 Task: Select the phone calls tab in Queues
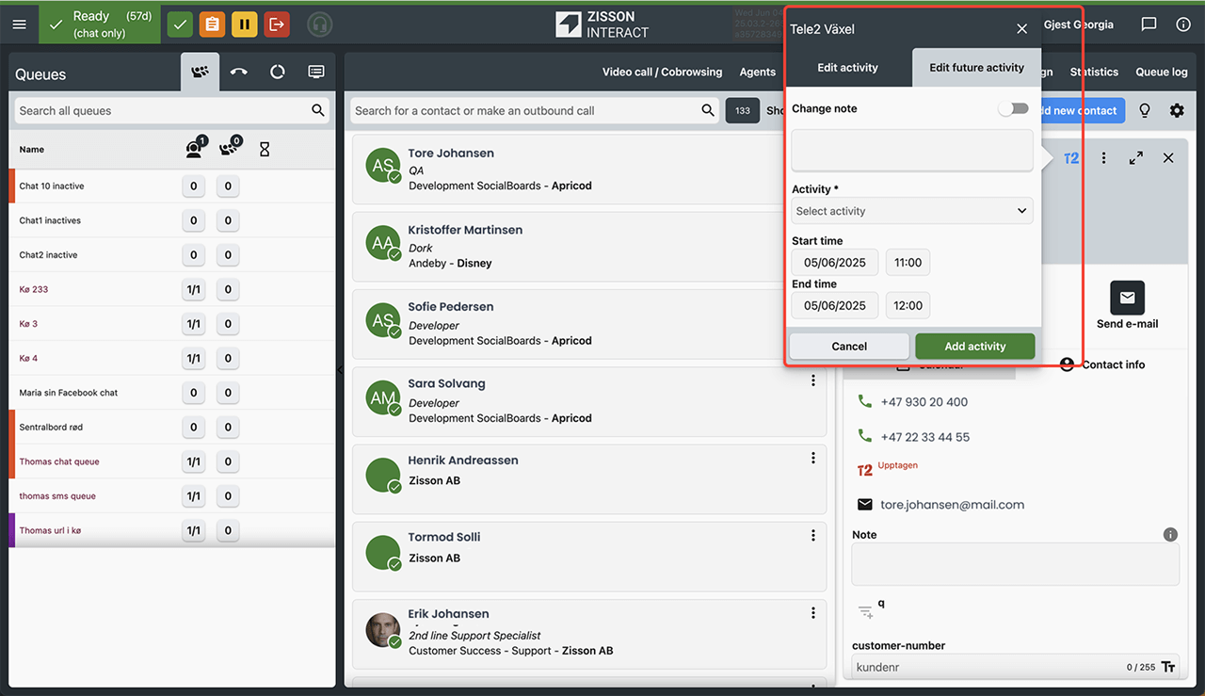239,72
